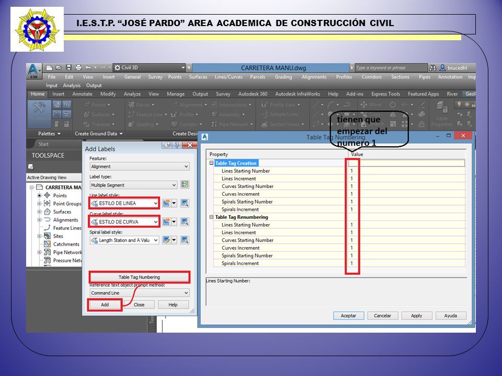Click edit style icon beside ESTILO DE CURVA
The width and height of the screenshot is (502, 376).
point(166,221)
